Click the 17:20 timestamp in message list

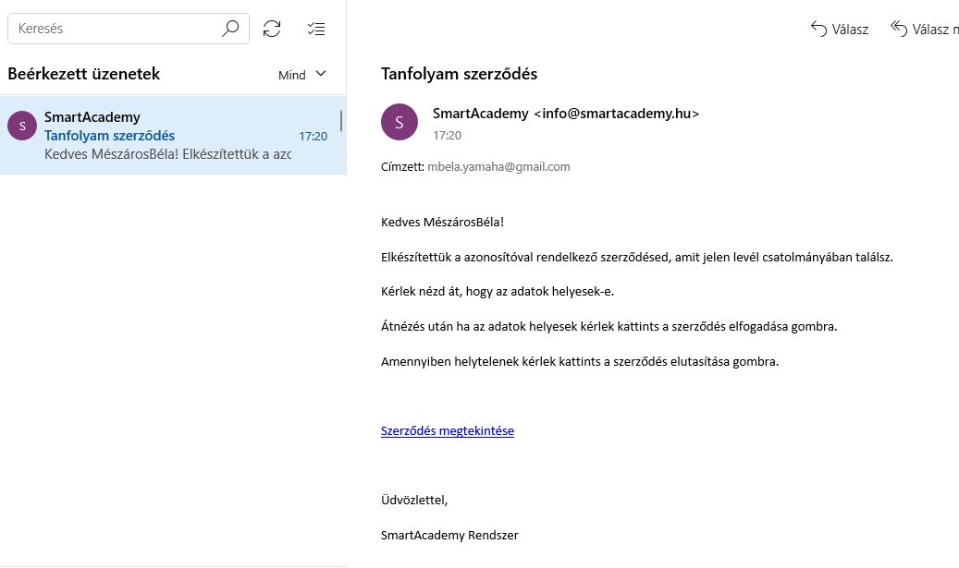click(313, 136)
